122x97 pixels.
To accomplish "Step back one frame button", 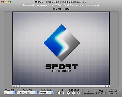I will (64, 93).
